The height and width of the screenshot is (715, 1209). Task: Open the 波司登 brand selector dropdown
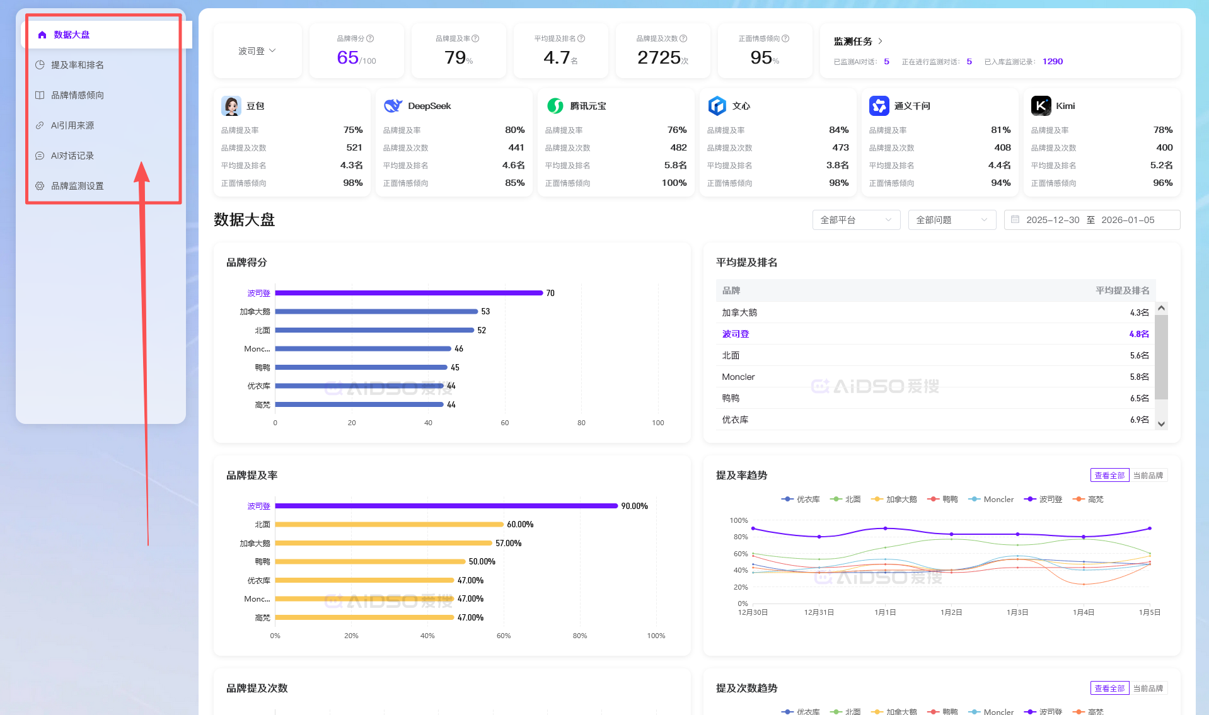257,51
